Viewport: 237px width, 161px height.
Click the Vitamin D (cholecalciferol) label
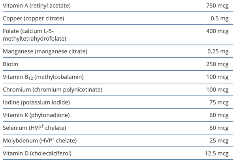click(38, 153)
